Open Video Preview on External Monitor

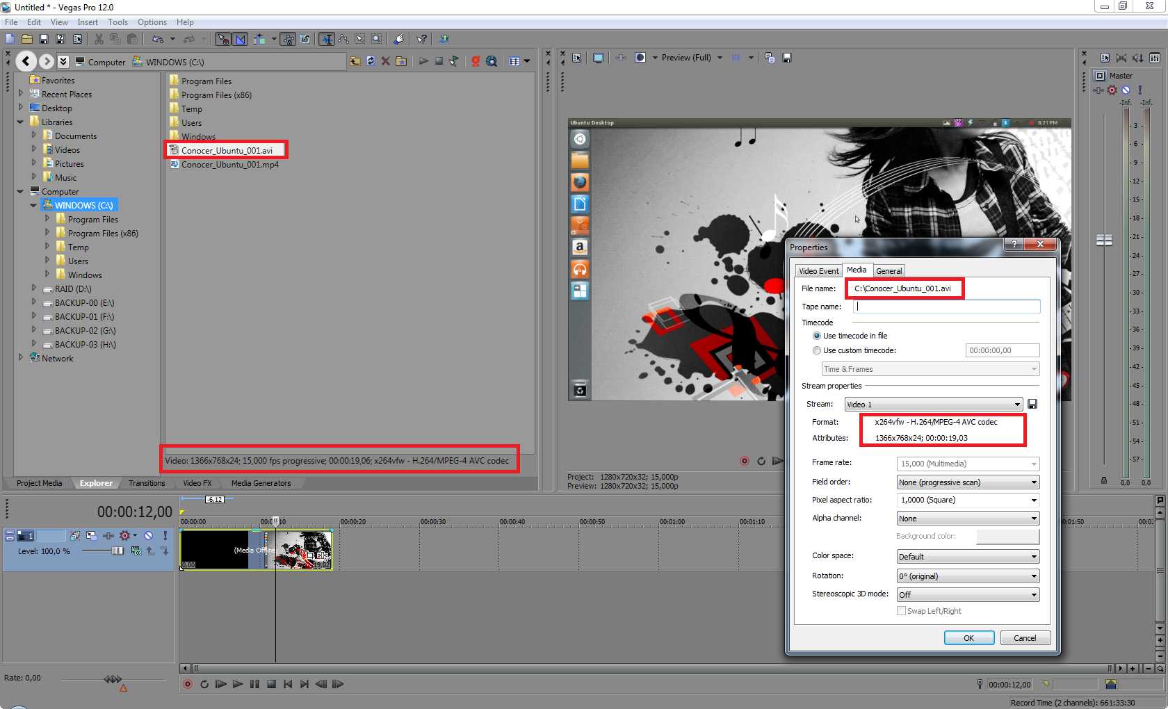tap(598, 58)
